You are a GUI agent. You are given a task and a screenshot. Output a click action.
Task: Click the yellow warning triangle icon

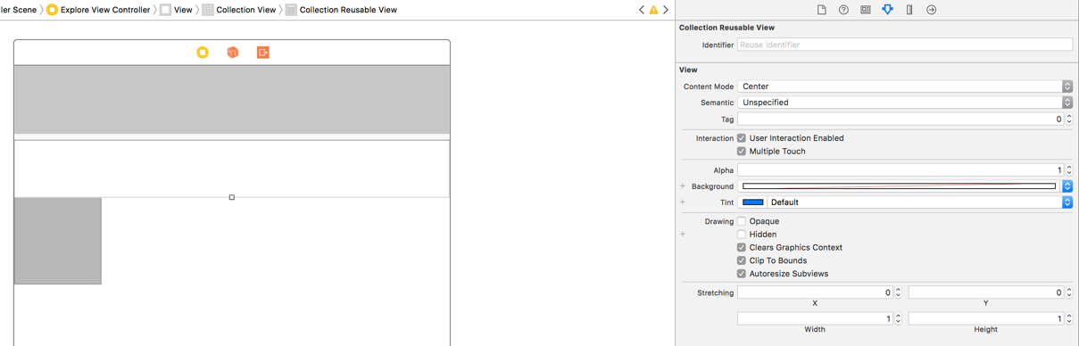(x=653, y=10)
